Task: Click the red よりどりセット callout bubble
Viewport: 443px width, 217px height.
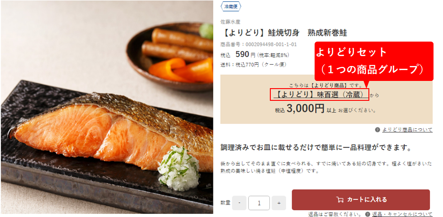Action: (x=374, y=61)
